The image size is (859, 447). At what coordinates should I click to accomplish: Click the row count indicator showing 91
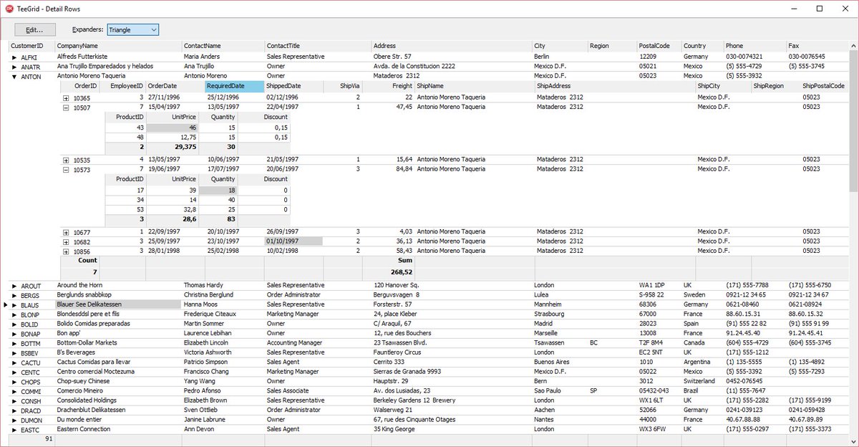click(x=49, y=438)
